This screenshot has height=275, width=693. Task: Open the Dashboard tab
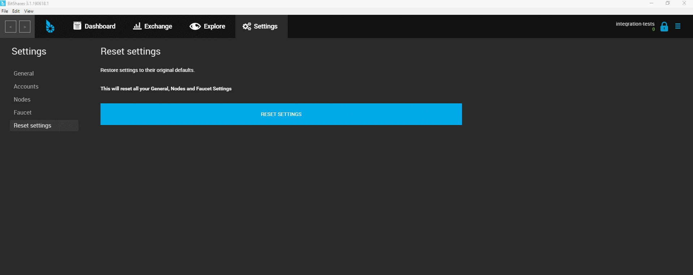94,26
